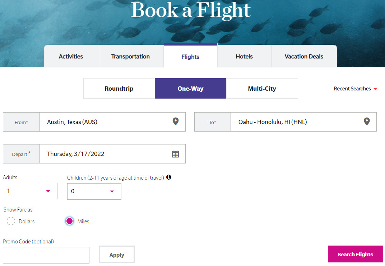Viewport: 385px width, 266px height.
Task: Click the location pin in To field
Action: pyautogui.click(x=366, y=122)
